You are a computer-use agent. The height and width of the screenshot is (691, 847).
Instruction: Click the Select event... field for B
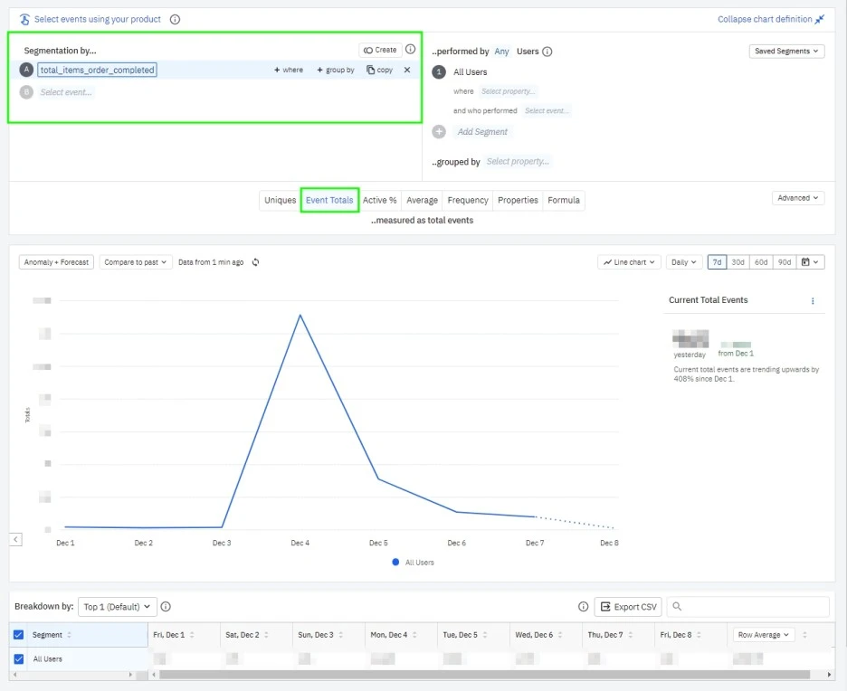[66, 92]
